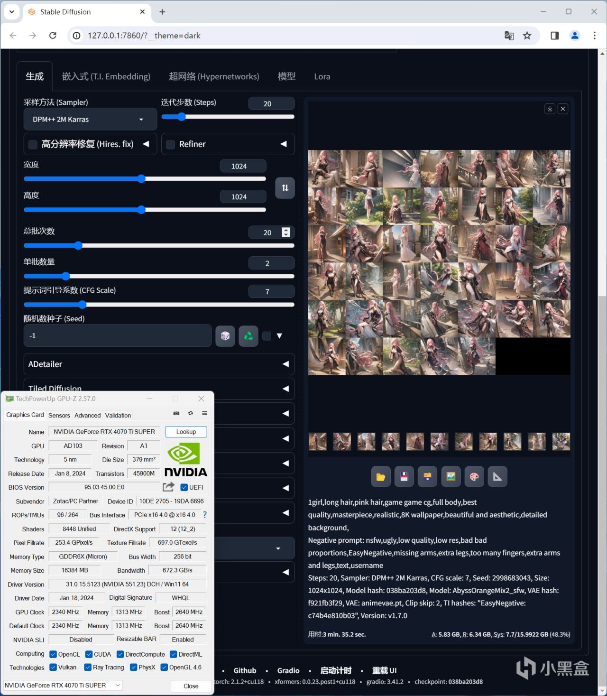Image resolution: width=607 pixels, height=696 pixels.
Task: Randomize seed with the dice icon
Action: [x=225, y=336]
